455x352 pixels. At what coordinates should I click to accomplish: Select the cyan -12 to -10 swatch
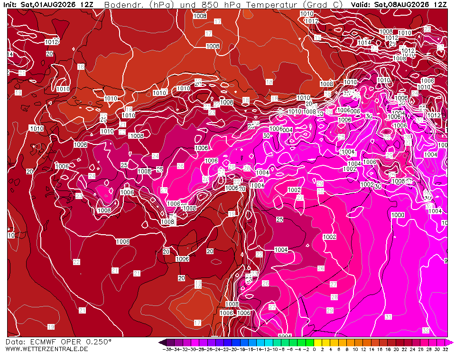[x=269, y=342]
